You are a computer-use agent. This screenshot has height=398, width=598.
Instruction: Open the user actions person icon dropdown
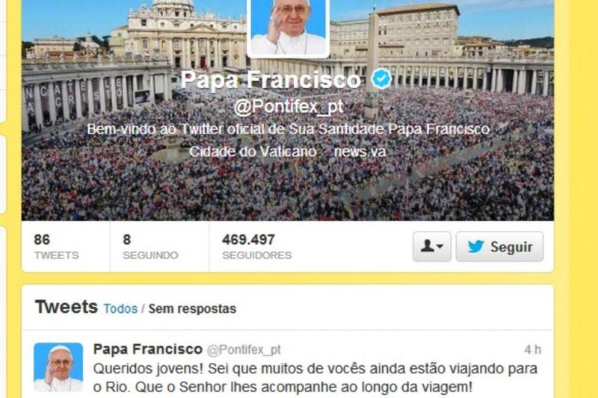[x=432, y=247]
